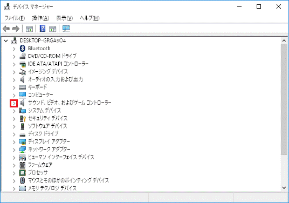Screen dimensions: 289x203
Task: Click the mouse pointing devices icon
Action: click(x=23, y=180)
